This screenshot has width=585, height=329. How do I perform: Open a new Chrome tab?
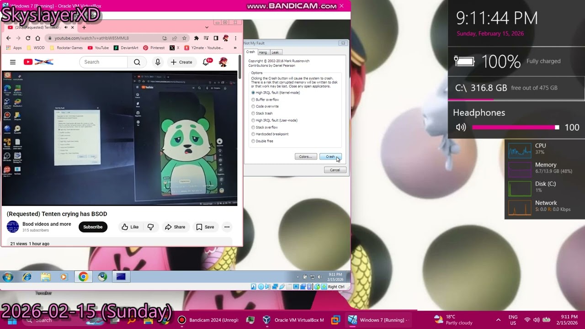[84, 27]
